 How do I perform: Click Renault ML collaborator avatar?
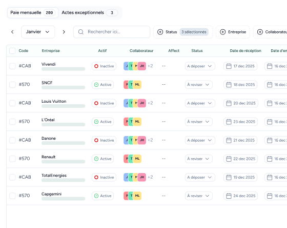click(x=137, y=159)
